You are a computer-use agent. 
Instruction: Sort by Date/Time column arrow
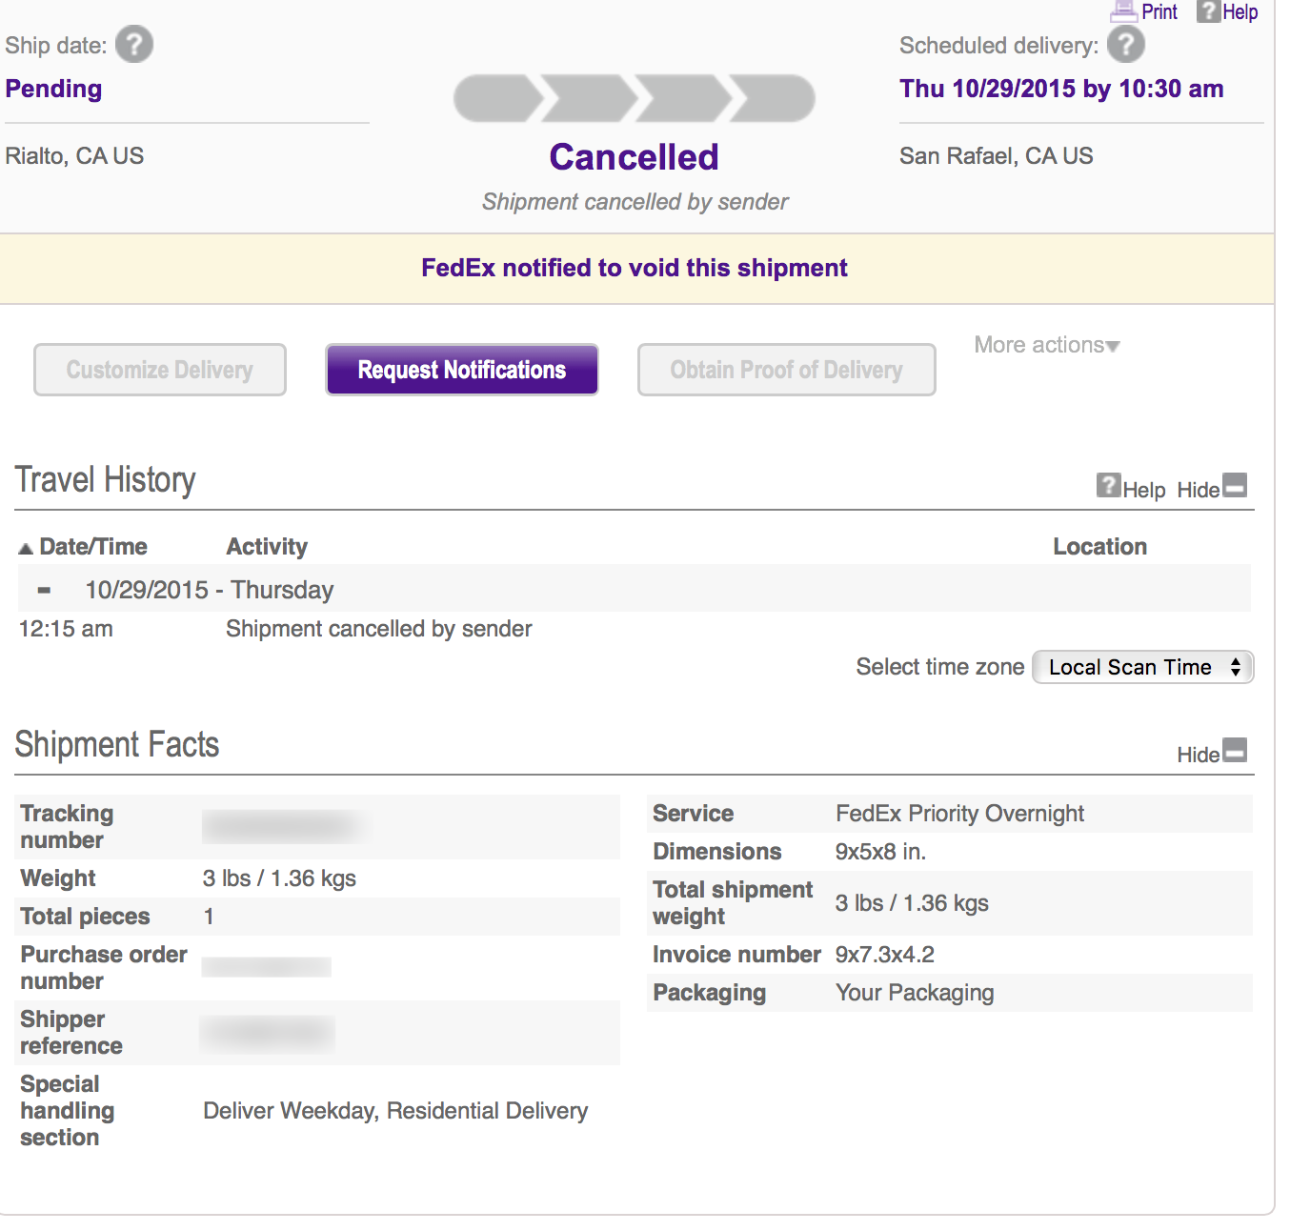pyautogui.click(x=26, y=548)
